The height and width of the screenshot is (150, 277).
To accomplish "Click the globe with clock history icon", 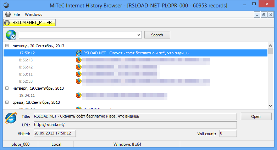I will pos(11,35).
